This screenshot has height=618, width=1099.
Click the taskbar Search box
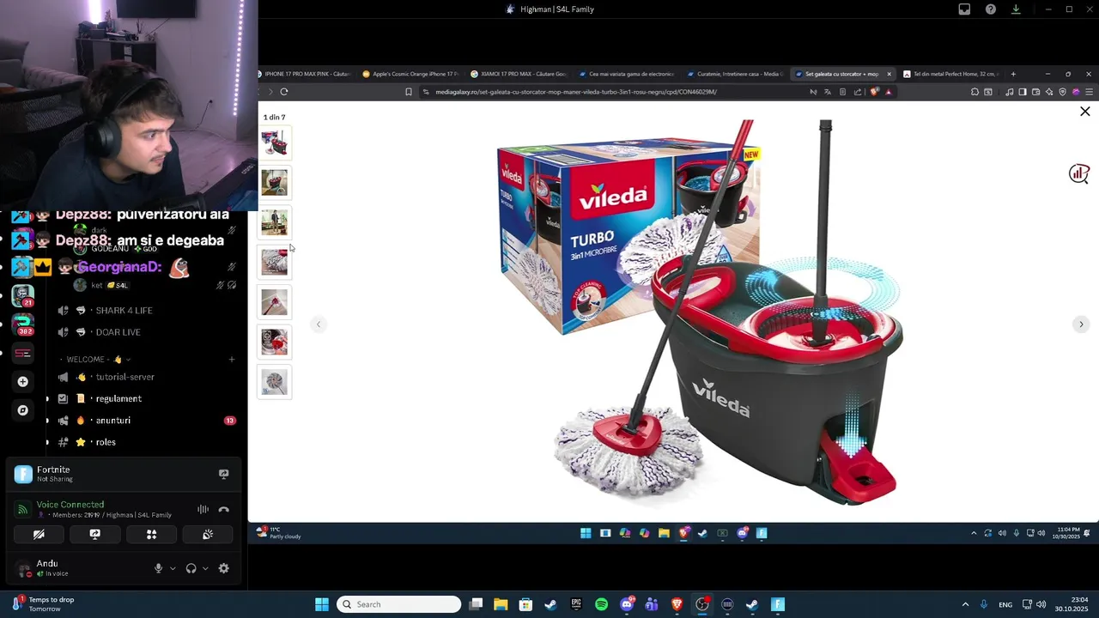(399, 604)
